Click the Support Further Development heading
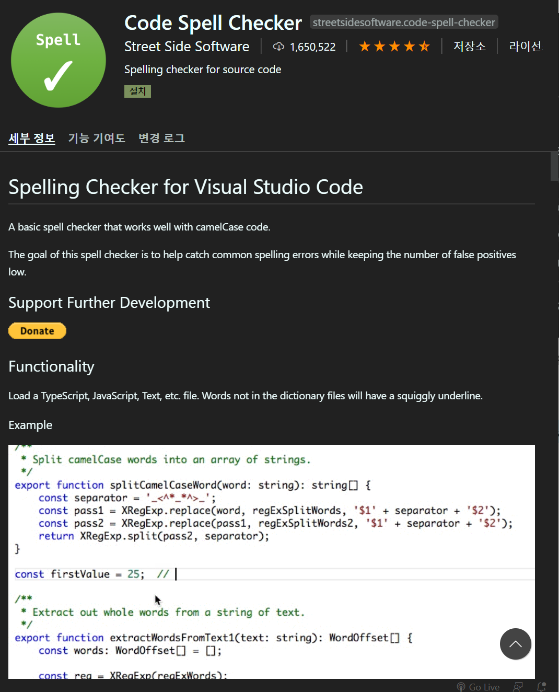559x692 pixels. point(109,303)
